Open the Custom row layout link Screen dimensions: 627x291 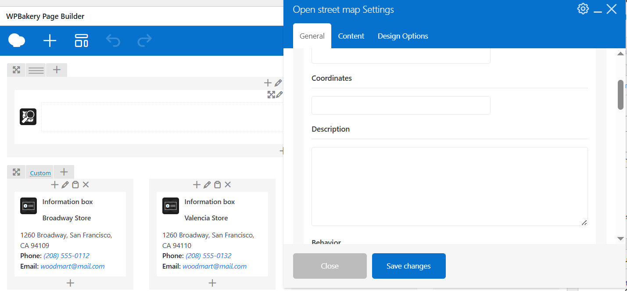(x=40, y=173)
